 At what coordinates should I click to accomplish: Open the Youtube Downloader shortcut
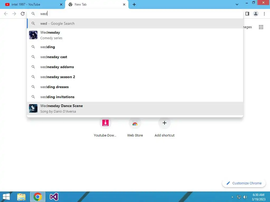click(105, 127)
